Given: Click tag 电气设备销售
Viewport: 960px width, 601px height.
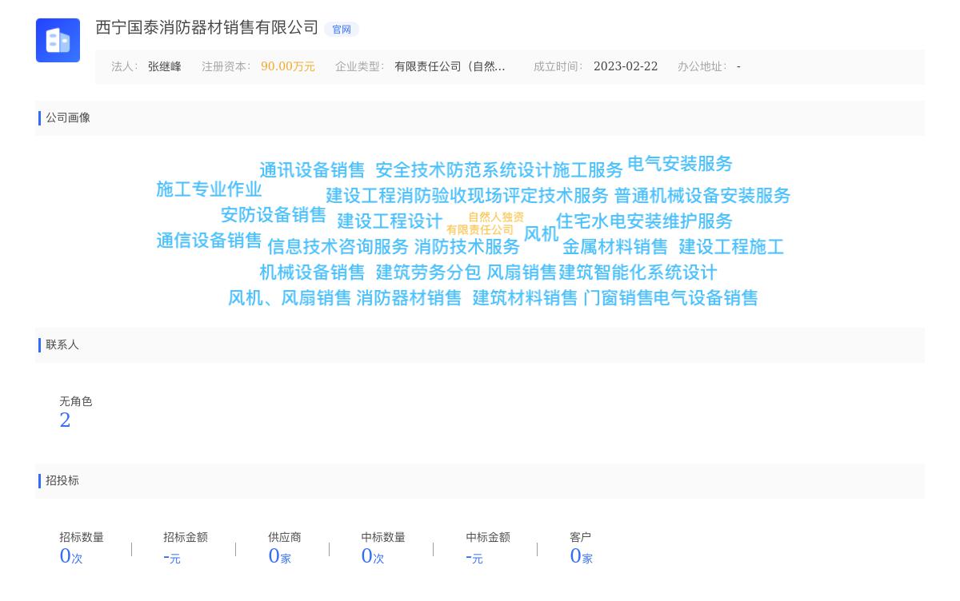Looking at the screenshot, I should pyautogui.click(x=706, y=298).
